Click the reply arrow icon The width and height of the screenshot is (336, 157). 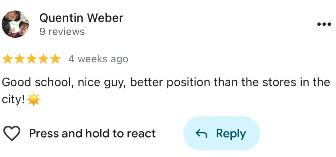[202, 133]
